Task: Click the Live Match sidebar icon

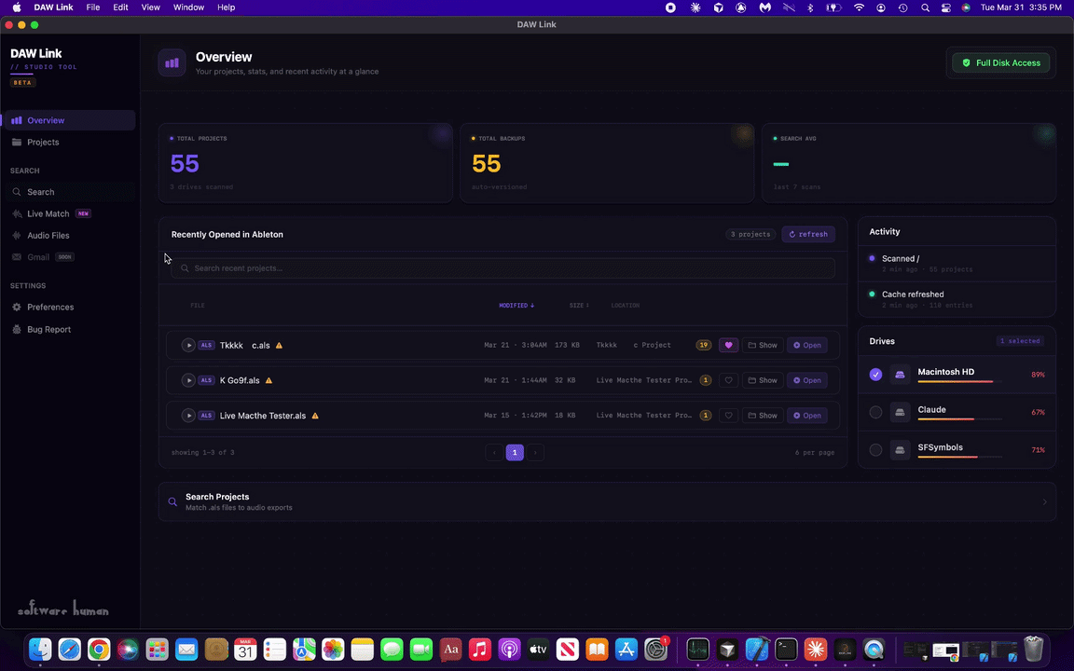Action: pos(16,213)
